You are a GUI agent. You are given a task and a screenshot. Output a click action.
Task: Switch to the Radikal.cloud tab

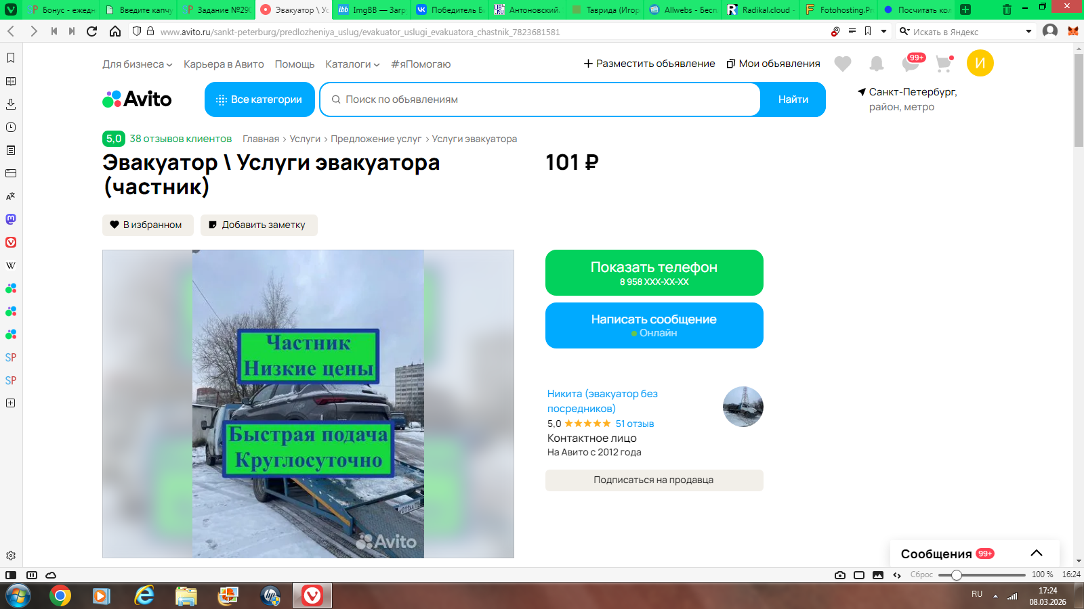[x=761, y=9]
